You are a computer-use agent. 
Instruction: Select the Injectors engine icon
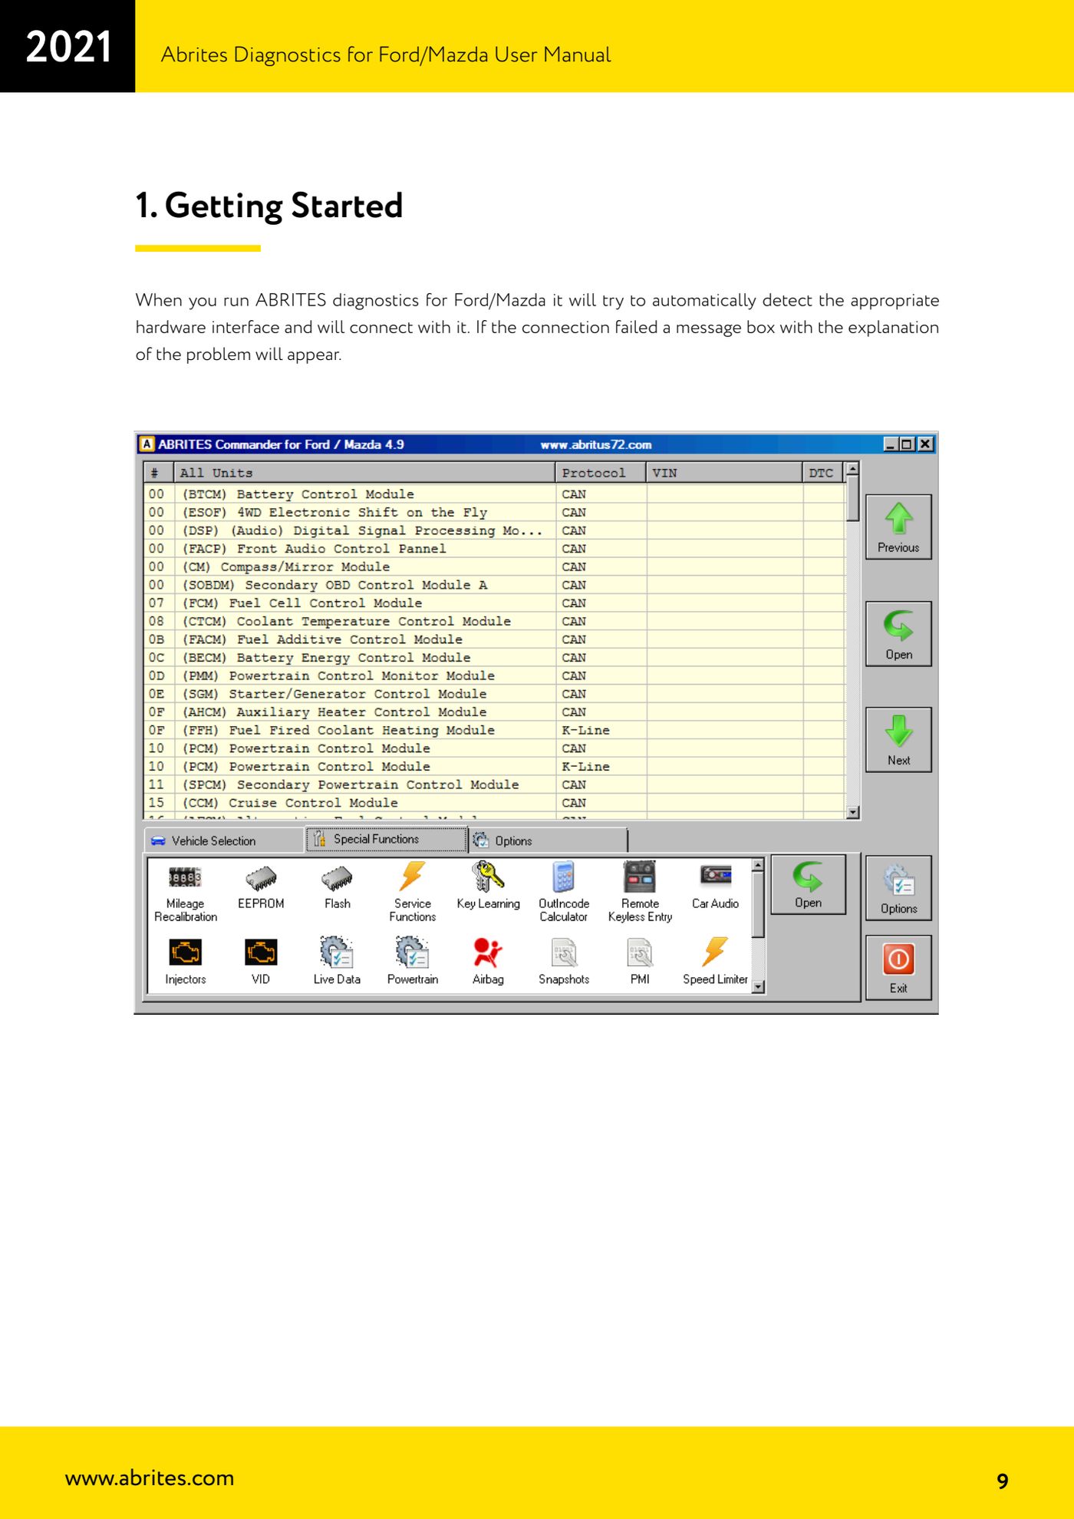pos(186,961)
